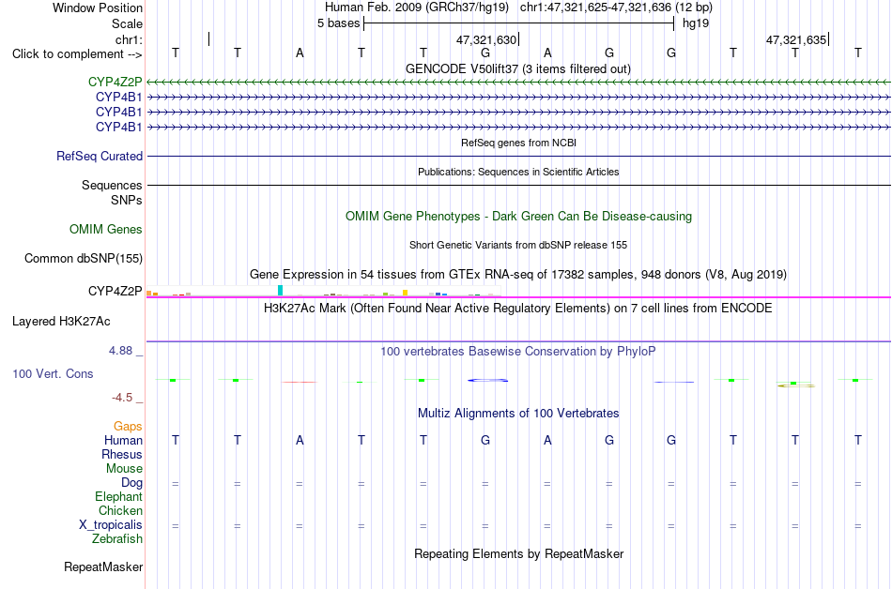Image resolution: width=892 pixels, height=589 pixels.
Task: Select the Dog species label
Action: 131,483
